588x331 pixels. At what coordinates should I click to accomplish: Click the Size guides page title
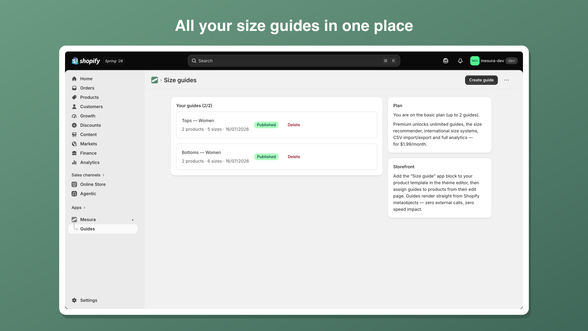180,80
